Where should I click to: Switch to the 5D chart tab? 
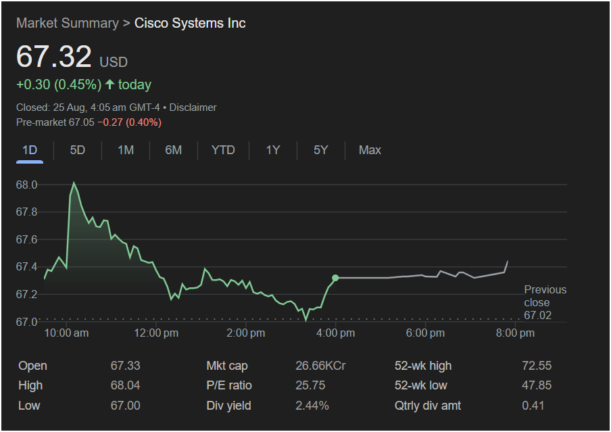coord(78,150)
